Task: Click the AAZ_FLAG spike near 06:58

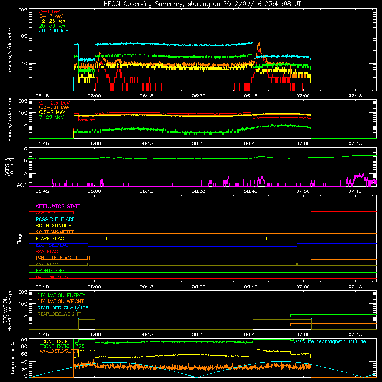Action: pos(297,264)
